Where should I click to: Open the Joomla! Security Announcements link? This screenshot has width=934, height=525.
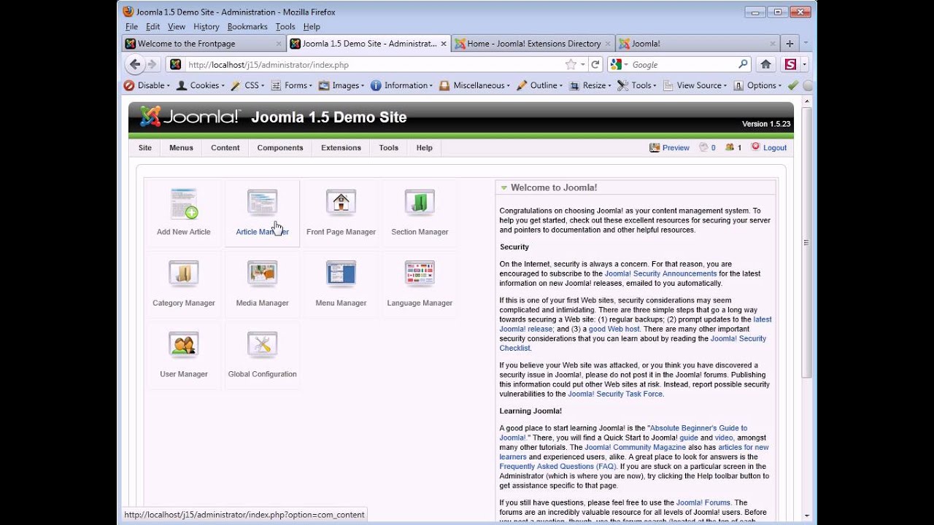pos(661,273)
